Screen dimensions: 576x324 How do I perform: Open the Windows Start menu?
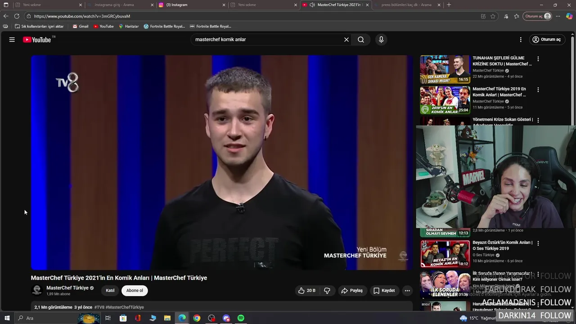point(7,318)
